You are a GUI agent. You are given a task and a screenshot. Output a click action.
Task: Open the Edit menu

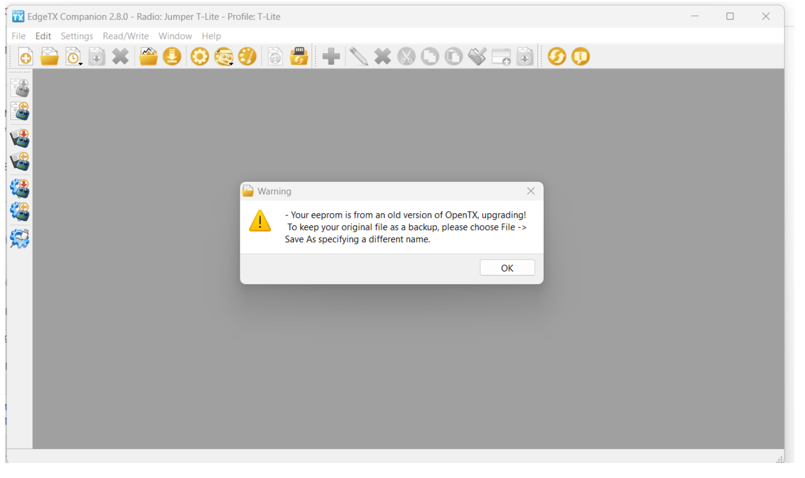tap(43, 36)
